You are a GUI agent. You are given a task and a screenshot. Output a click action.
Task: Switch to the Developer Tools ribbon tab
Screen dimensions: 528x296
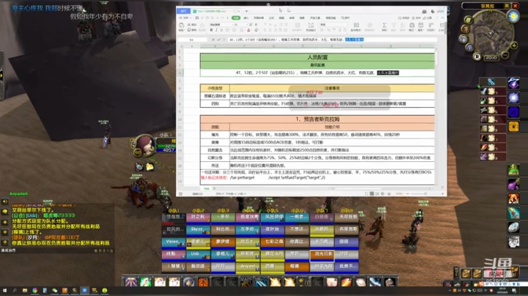tap(315, 18)
